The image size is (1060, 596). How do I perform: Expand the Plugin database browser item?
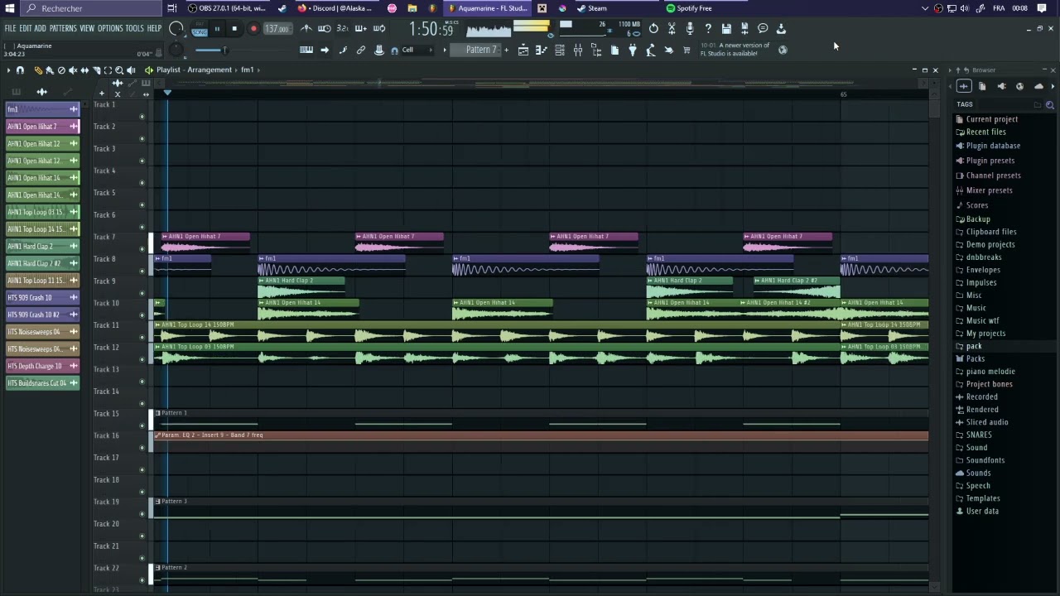993,146
